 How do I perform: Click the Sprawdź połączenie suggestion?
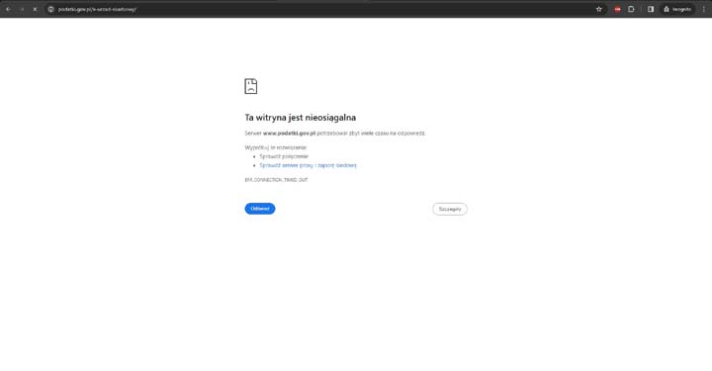point(284,156)
